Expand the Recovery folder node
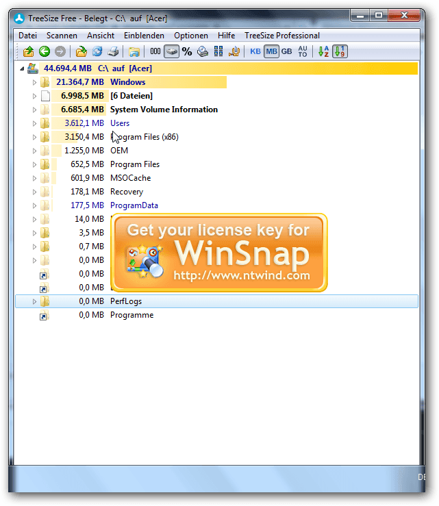The image size is (439, 506). pos(34,192)
